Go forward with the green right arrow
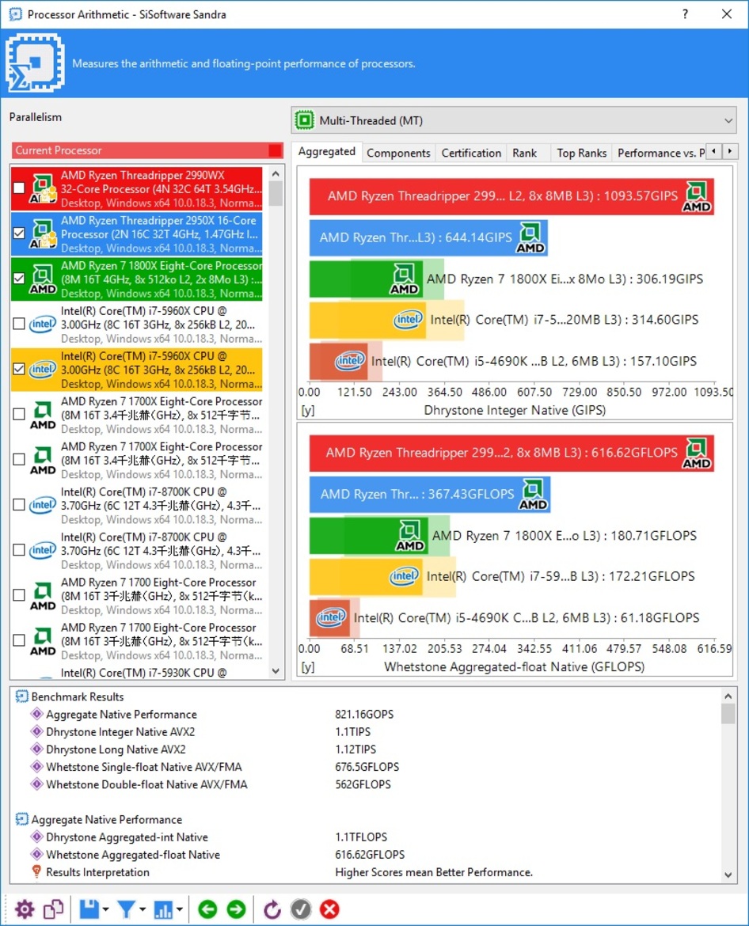Screen dimensions: 749x926 (236, 909)
